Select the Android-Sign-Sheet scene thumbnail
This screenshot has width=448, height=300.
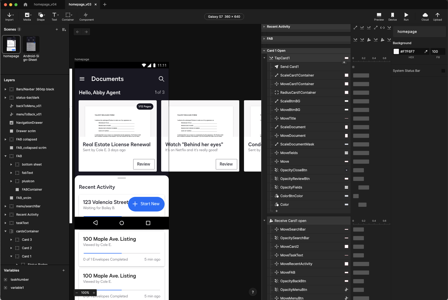(x=31, y=44)
